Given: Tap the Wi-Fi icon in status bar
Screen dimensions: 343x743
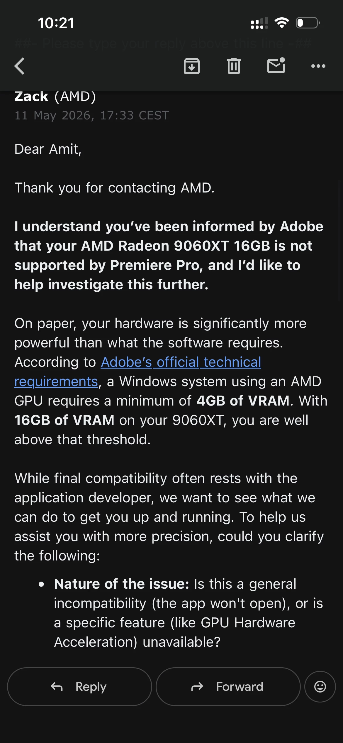Looking at the screenshot, I should pos(282,23).
